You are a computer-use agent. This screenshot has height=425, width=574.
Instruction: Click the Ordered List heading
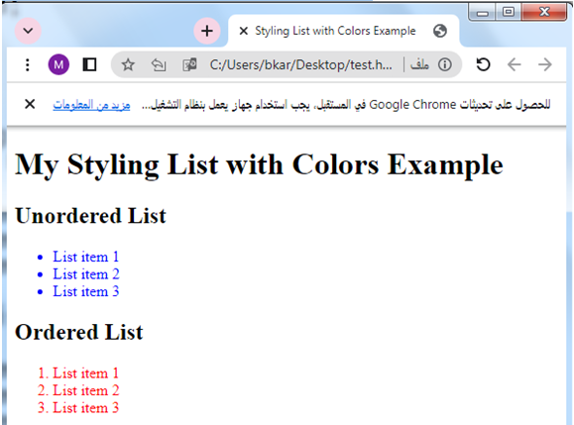pos(78,333)
